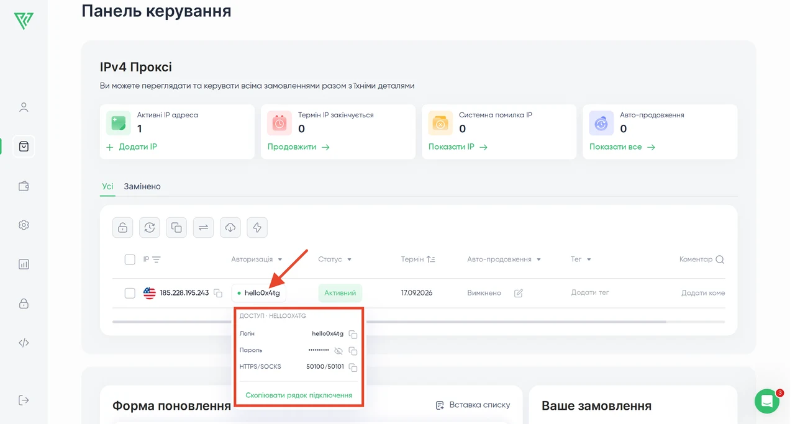
Task: Open the settings gear sidebar icon
Action: [24, 225]
